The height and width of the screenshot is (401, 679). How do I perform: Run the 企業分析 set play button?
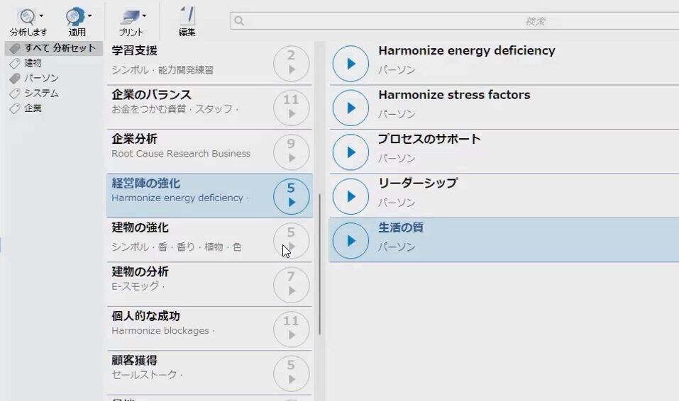click(x=291, y=152)
